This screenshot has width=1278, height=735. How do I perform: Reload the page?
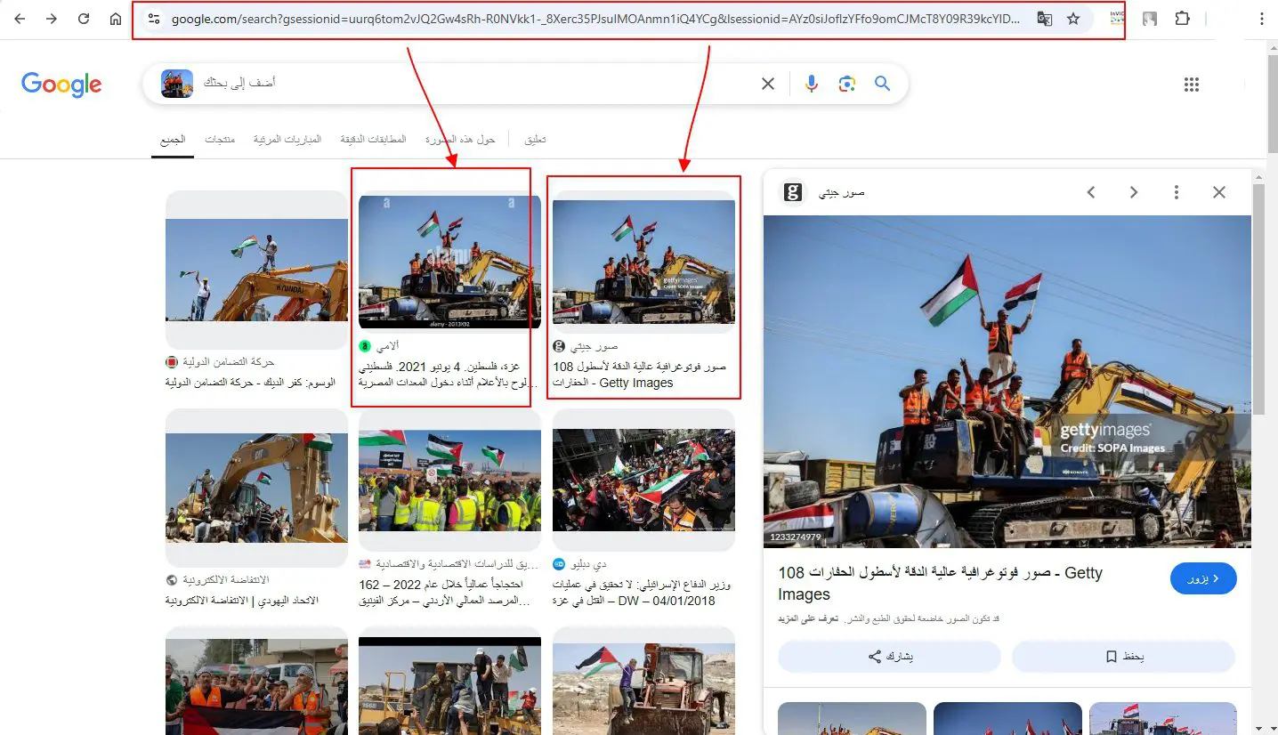coord(84,19)
